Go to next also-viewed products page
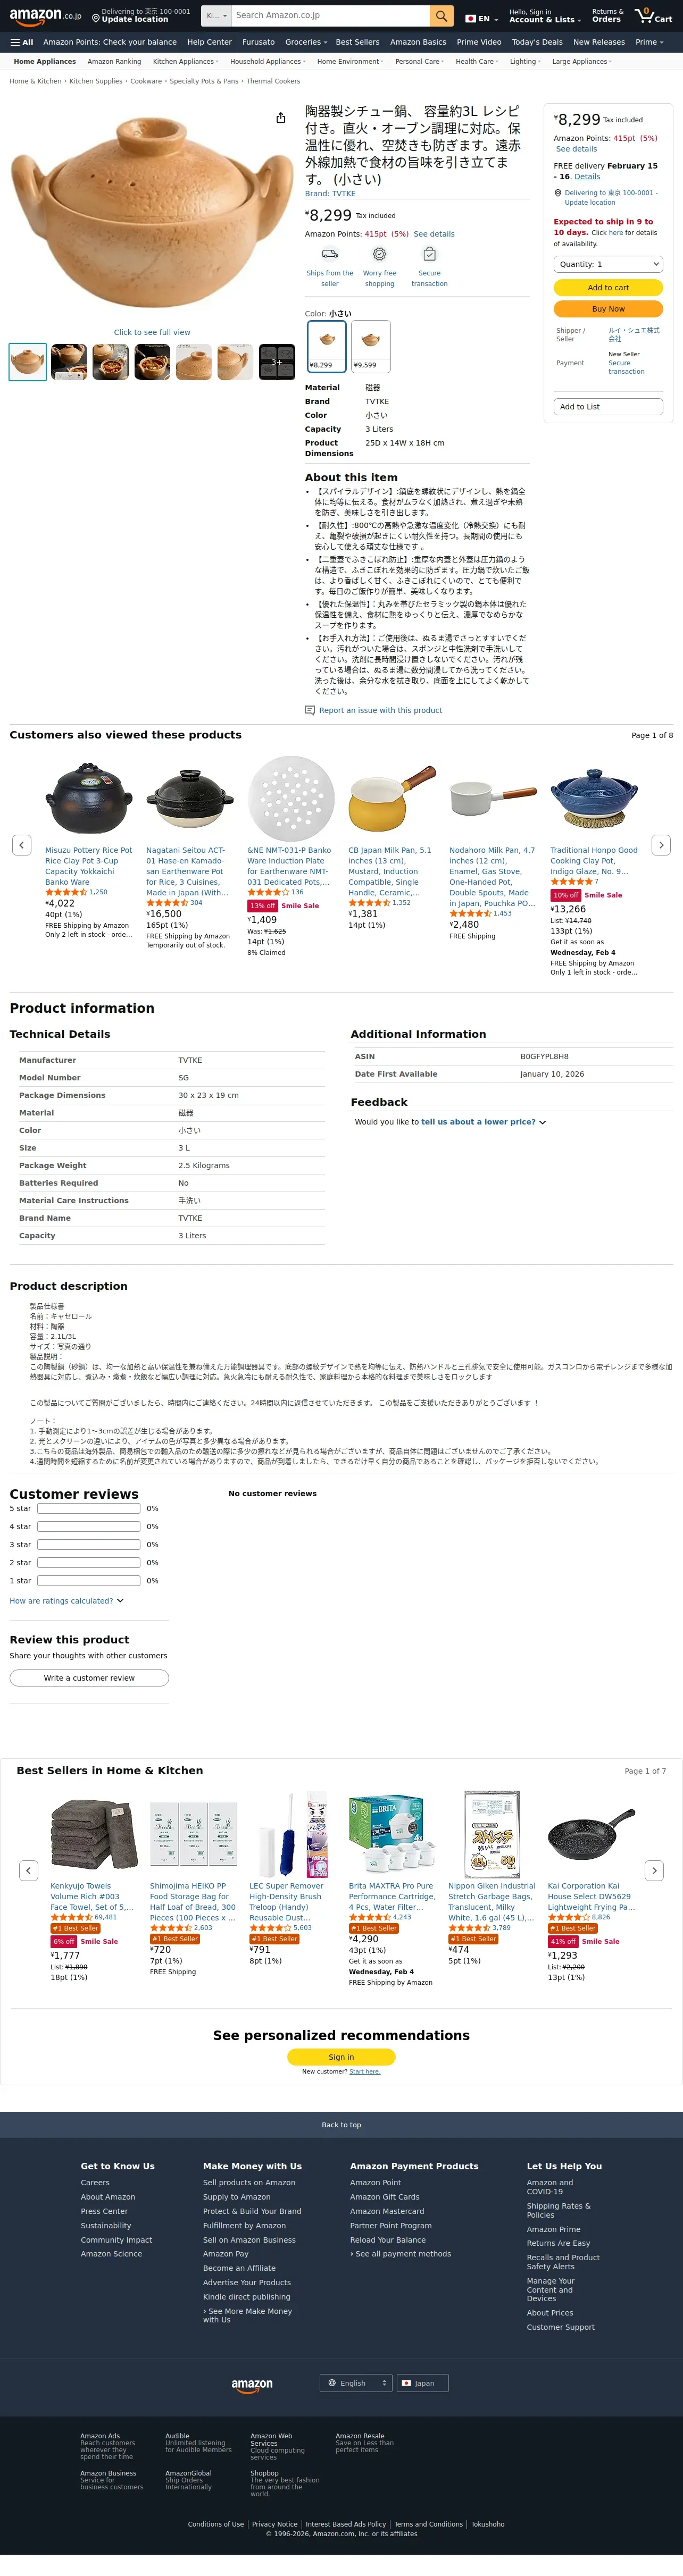The height and width of the screenshot is (2576, 683). 661,845
